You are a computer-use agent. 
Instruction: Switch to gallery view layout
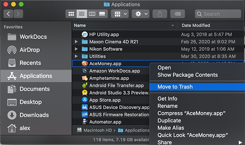[102, 14]
